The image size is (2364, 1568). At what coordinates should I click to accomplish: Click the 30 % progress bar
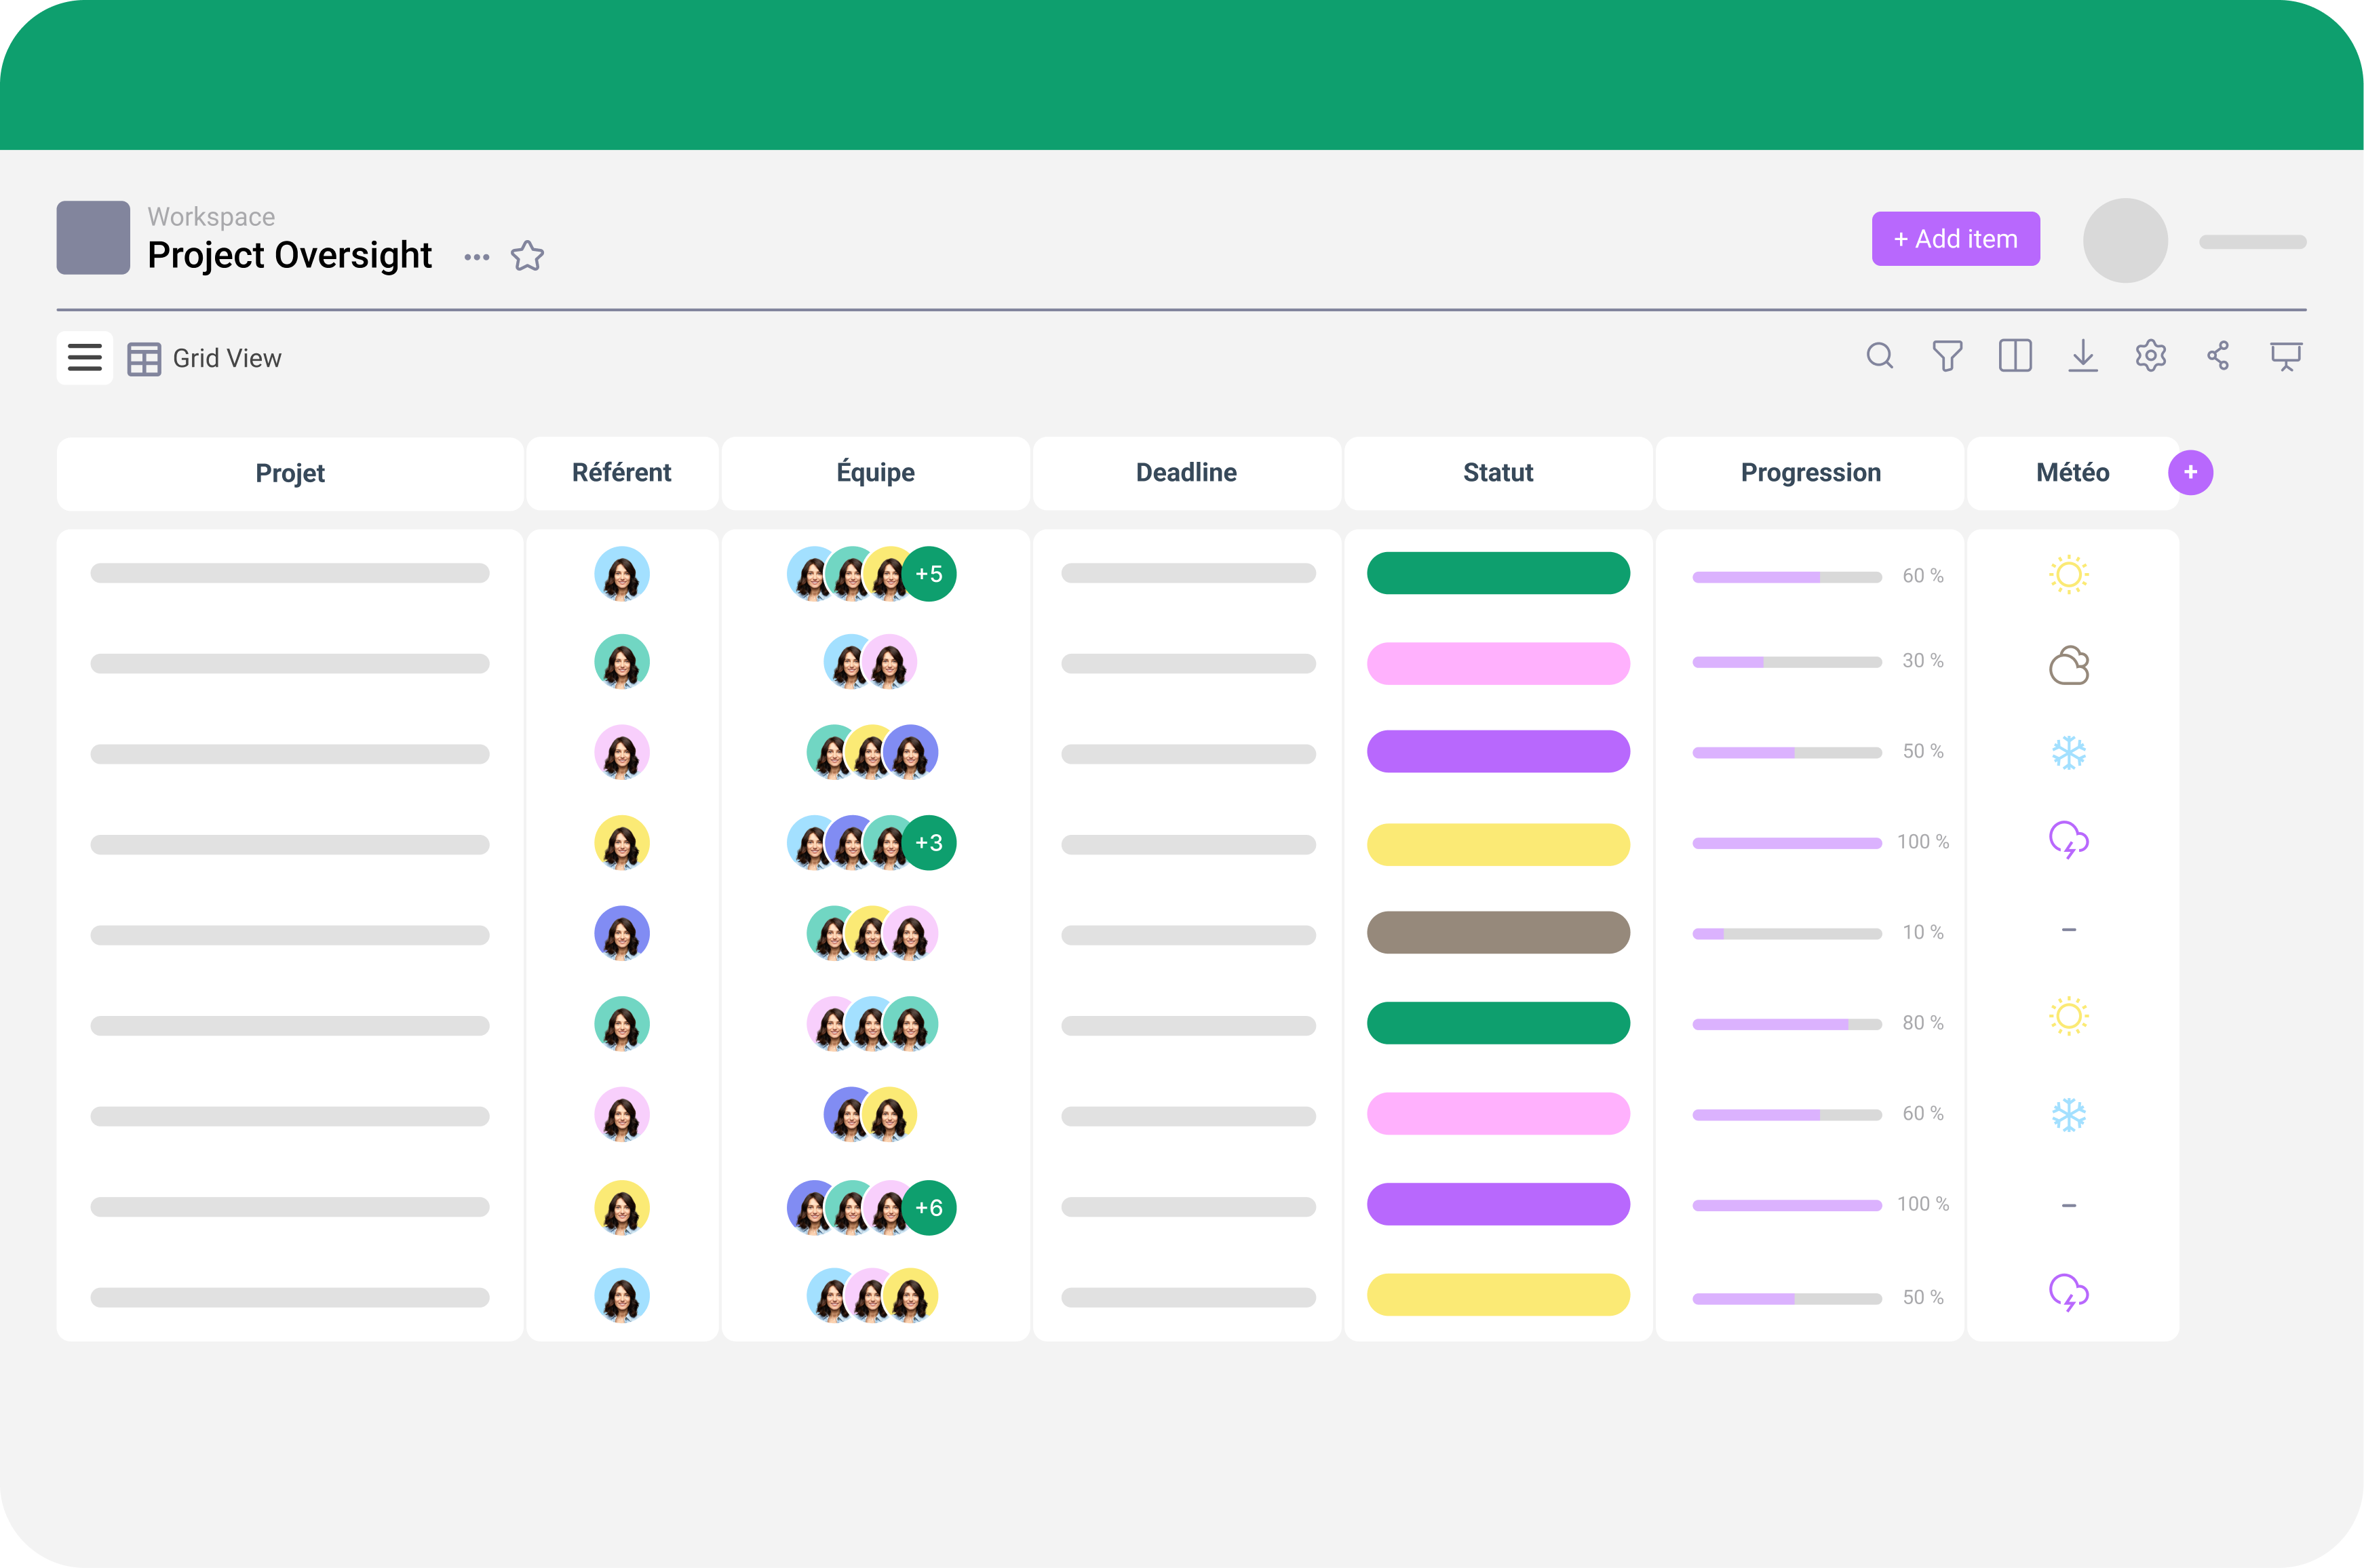coord(1786,662)
